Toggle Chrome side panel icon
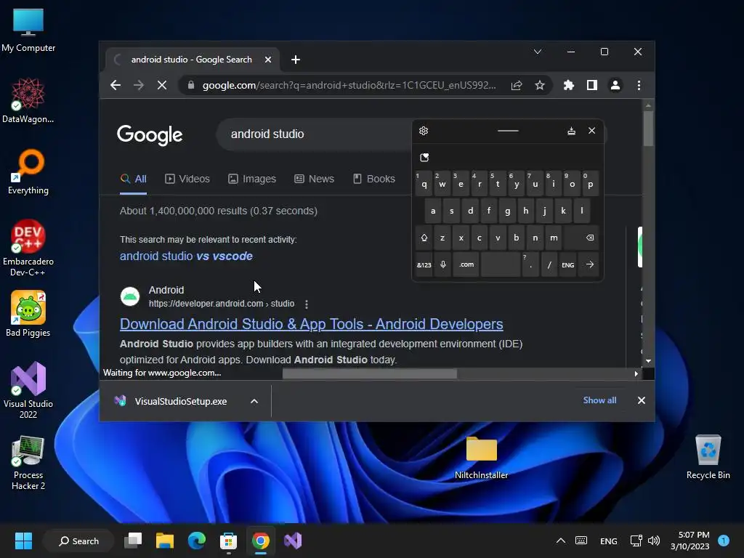Viewport: 744px width, 558px height. pos(591,86)
